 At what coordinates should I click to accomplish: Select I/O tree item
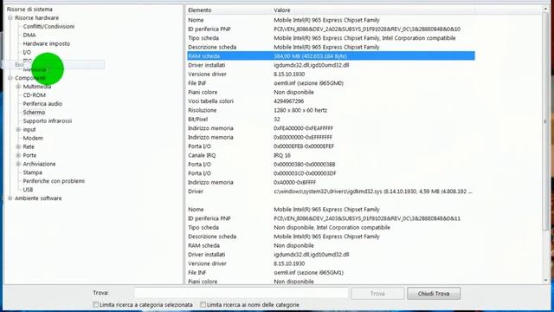click(x=27, y=52)
